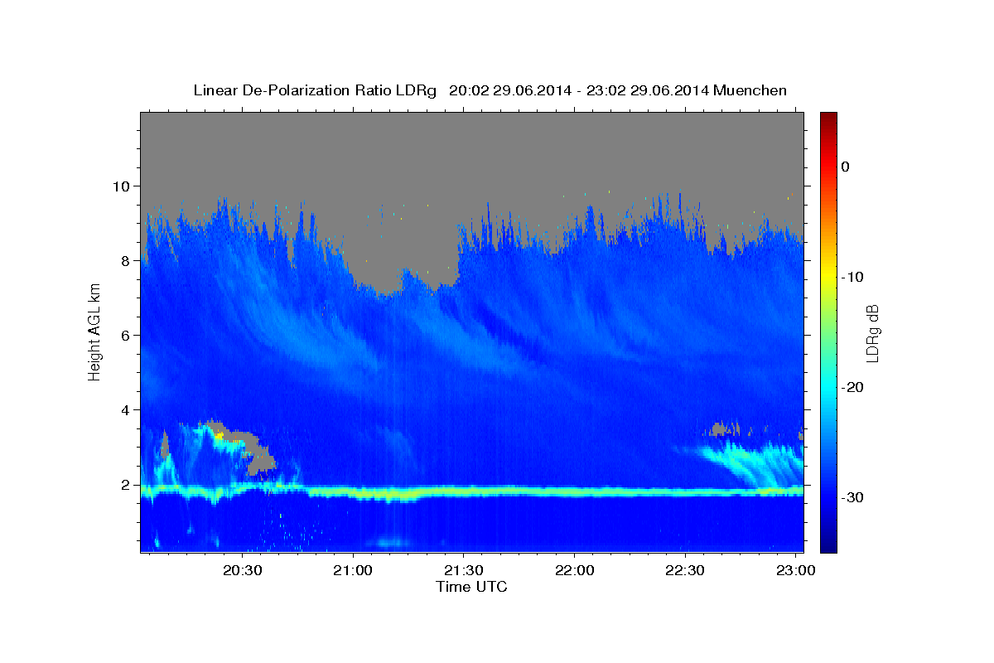Click the 'Muenchen' location text in title
Screen dimensions: 994x663
click(x=750, y=90)
